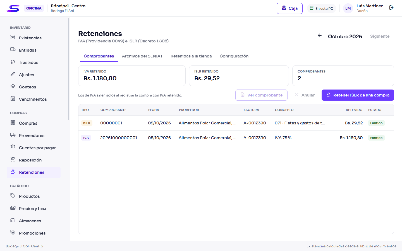Click the Existencias archive icon in sidebar
The image size is (402, 251).
[x=13, y=37]
